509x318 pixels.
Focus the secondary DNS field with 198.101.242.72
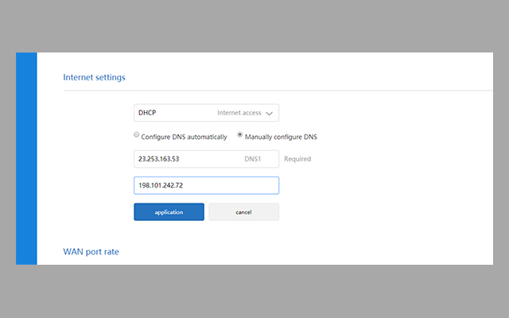click(206, 185)
